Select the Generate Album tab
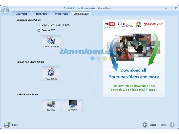This screenshot has width=179, height=134. [x=81, y=14]
